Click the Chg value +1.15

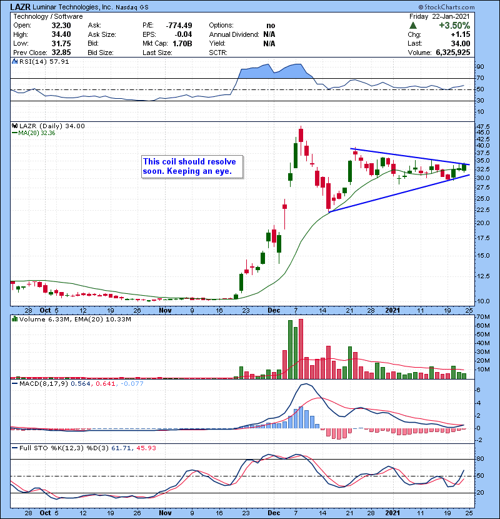(460, 34)
